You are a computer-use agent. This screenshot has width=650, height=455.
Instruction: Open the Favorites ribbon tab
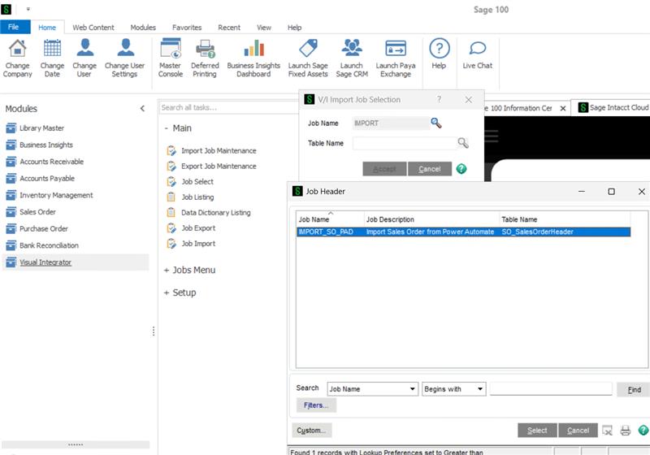[x=187, y=28]
